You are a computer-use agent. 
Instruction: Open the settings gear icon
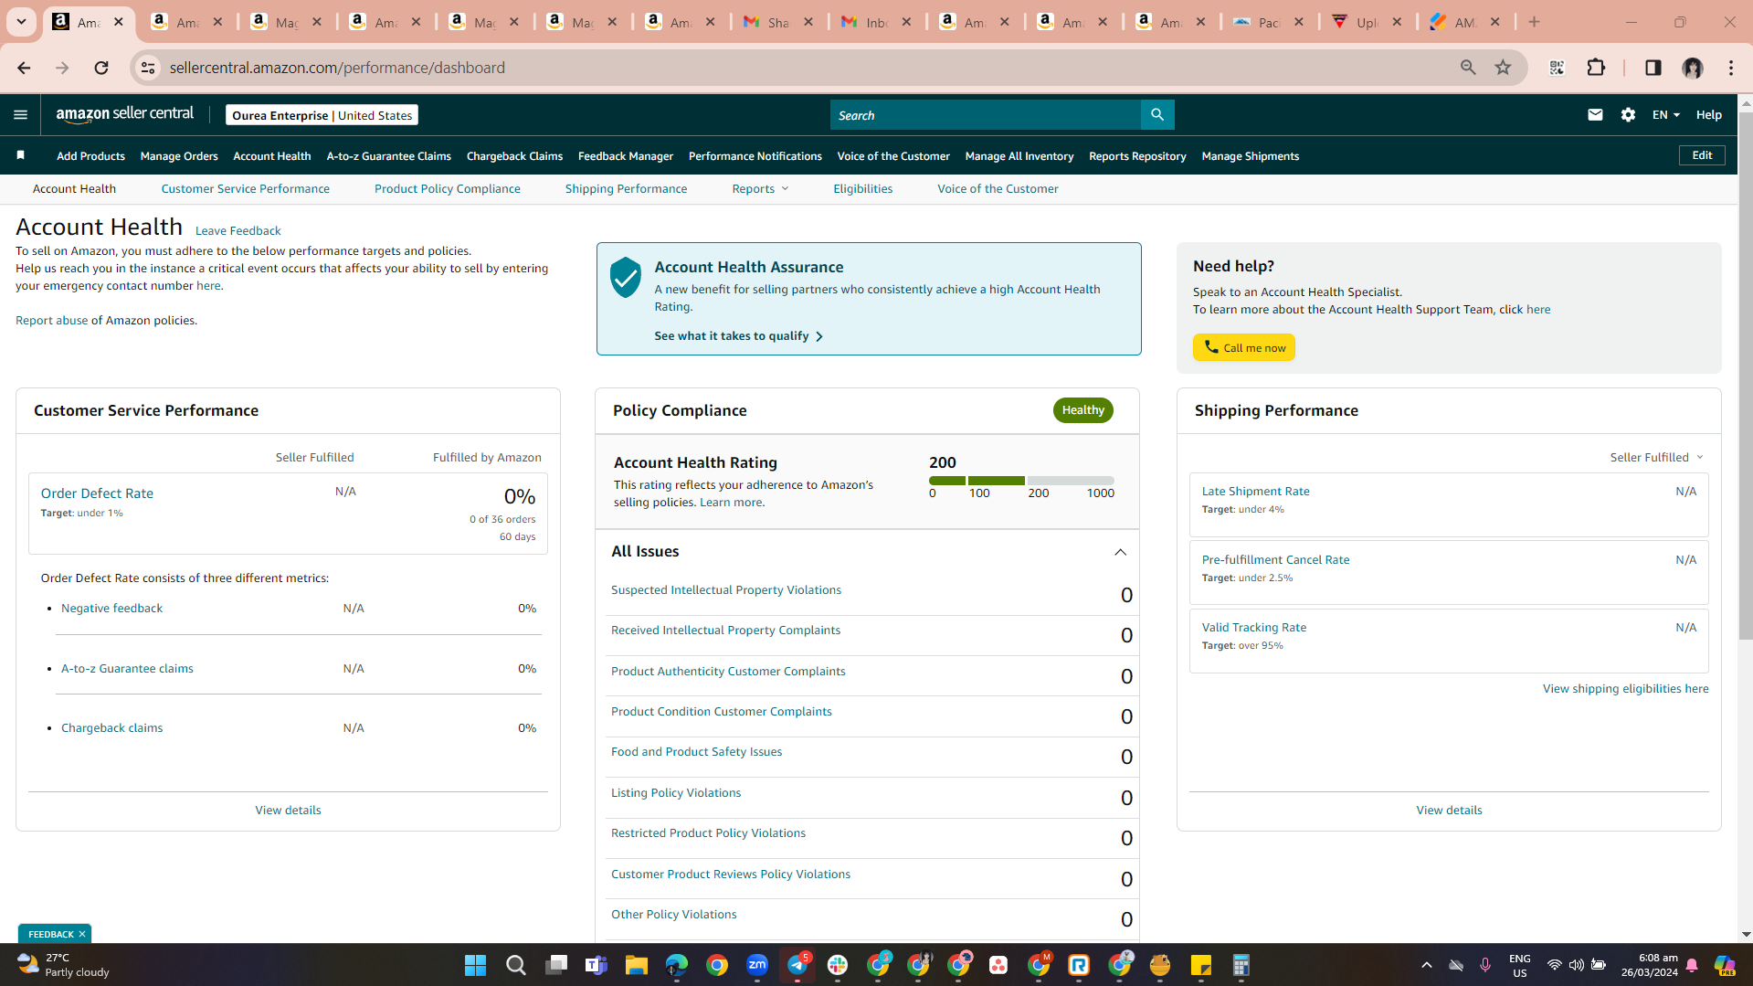tap(1628, 115)
